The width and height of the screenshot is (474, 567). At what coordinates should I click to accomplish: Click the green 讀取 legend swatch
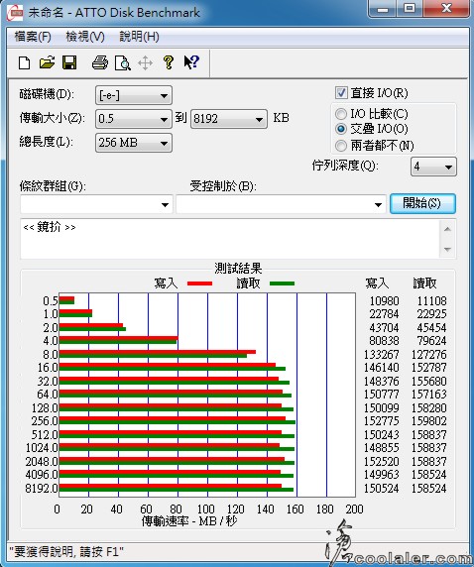pos(282,283)
